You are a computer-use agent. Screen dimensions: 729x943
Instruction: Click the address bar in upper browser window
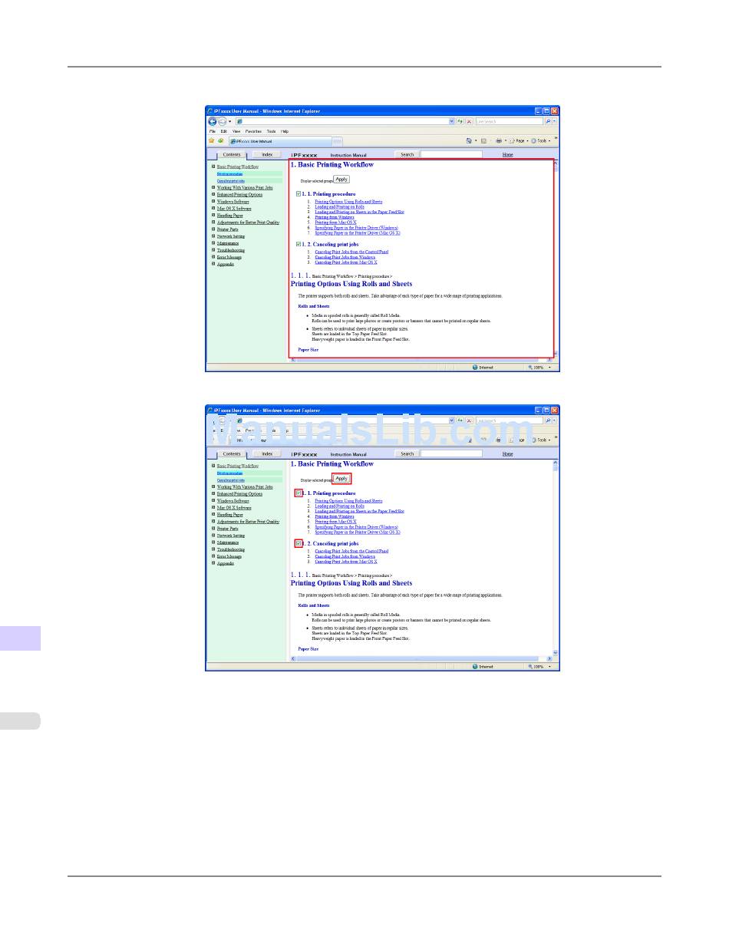341,121
